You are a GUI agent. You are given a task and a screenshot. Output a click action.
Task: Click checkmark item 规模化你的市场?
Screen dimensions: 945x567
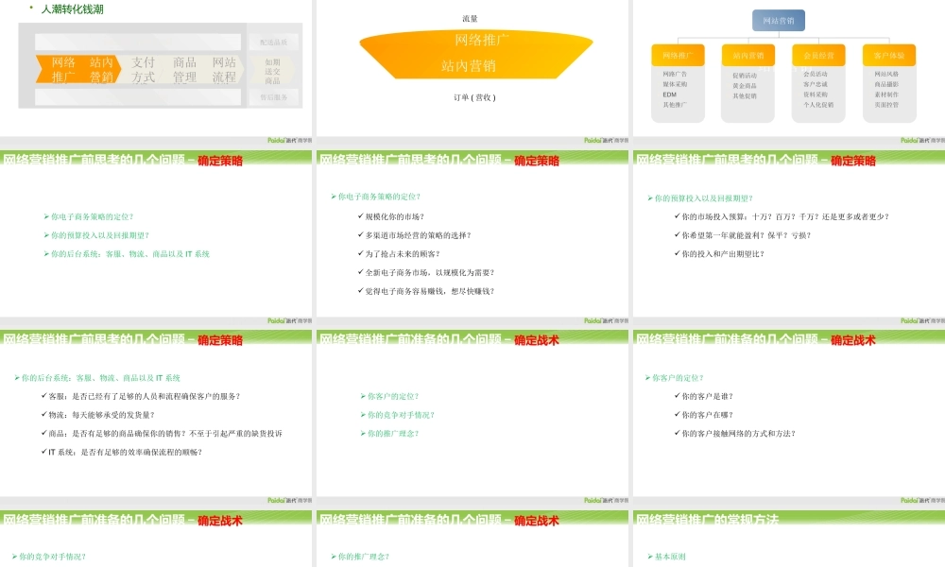(394, 216)
